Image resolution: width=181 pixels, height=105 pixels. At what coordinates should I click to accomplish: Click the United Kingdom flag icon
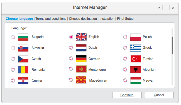pos(81,37)
